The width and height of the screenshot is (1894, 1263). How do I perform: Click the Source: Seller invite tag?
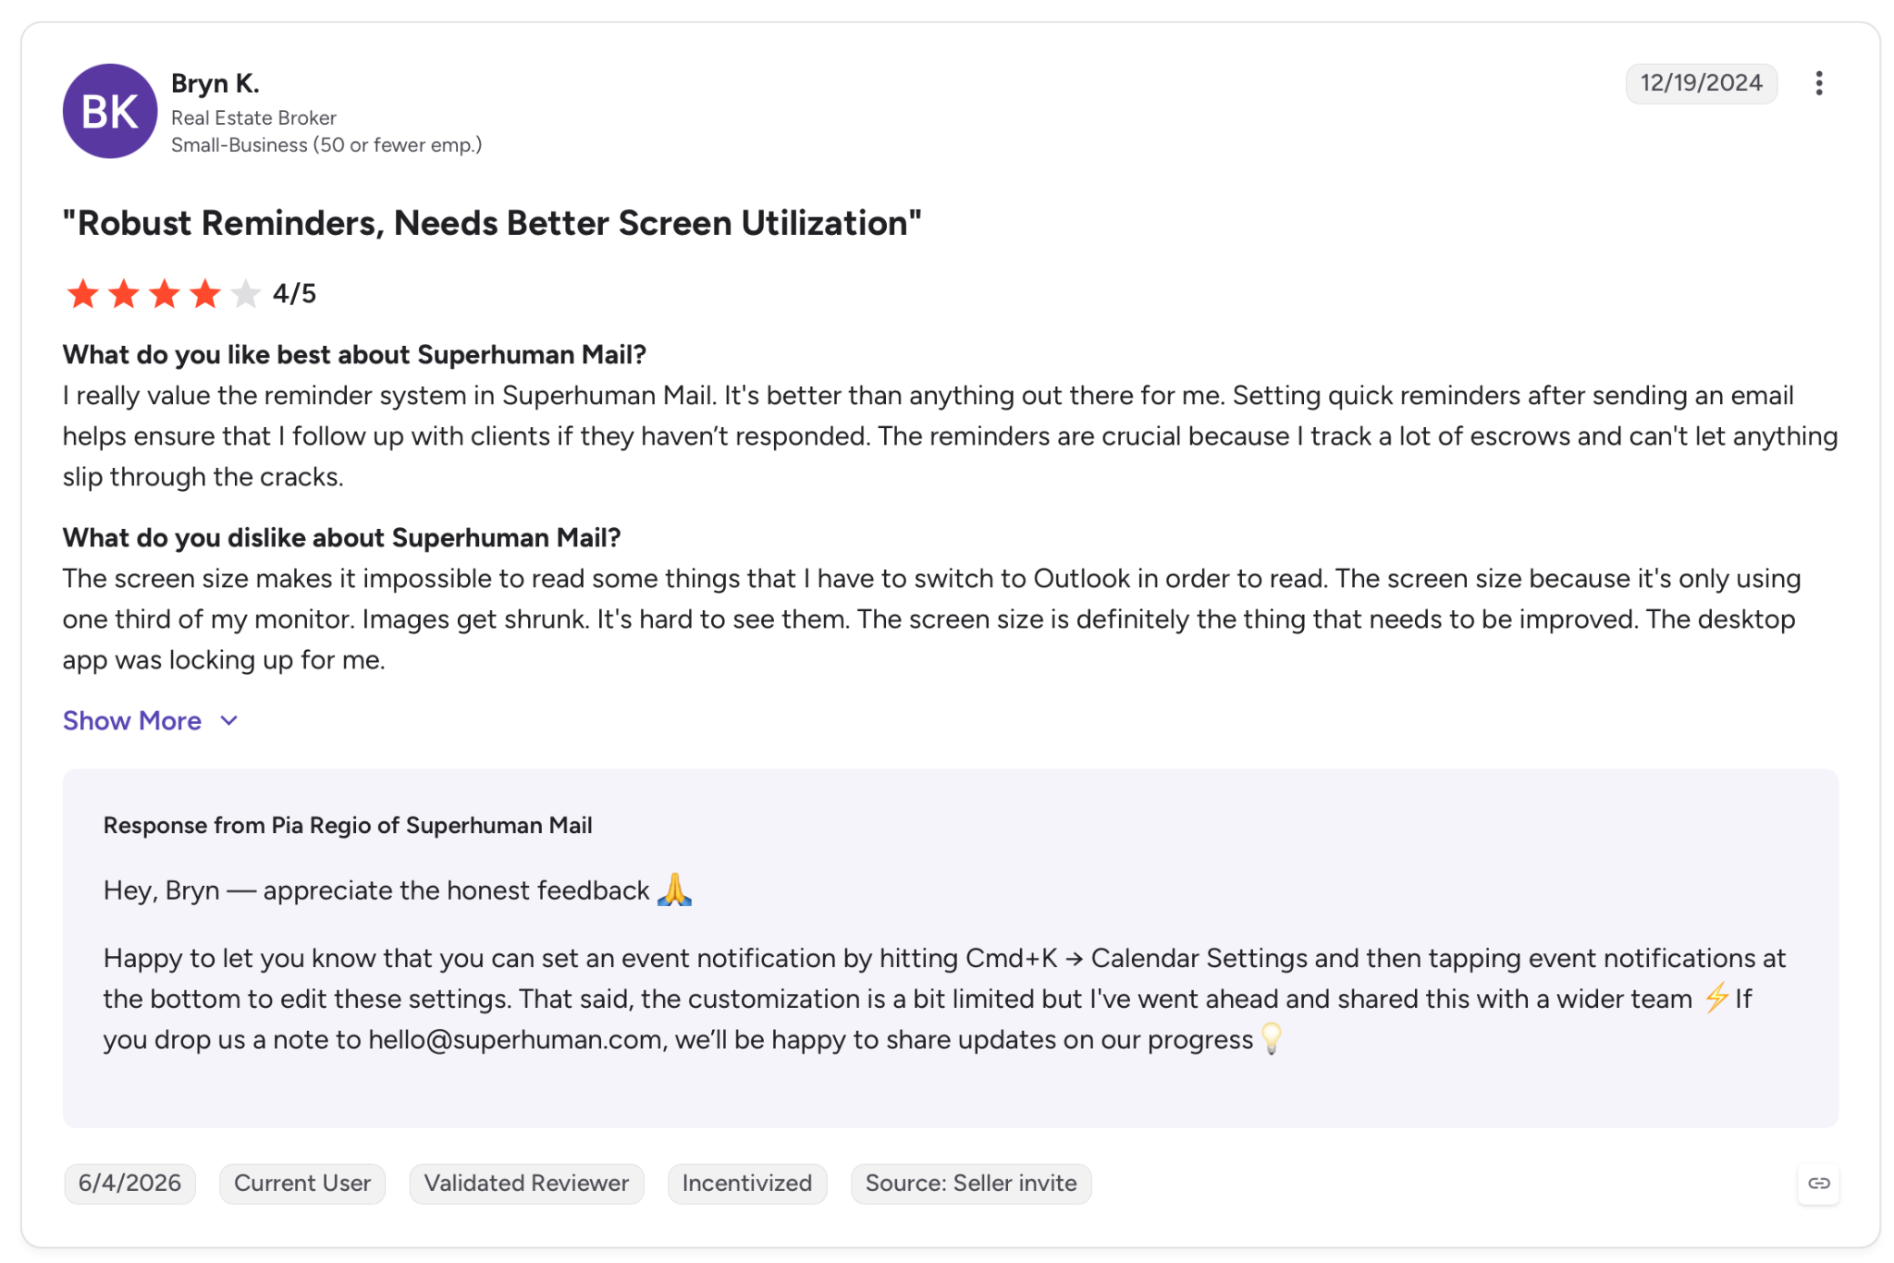point(971,1183)
